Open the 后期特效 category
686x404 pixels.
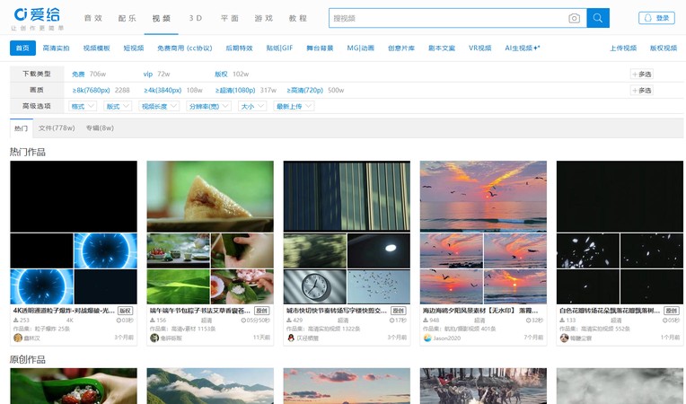pos(239,48)
